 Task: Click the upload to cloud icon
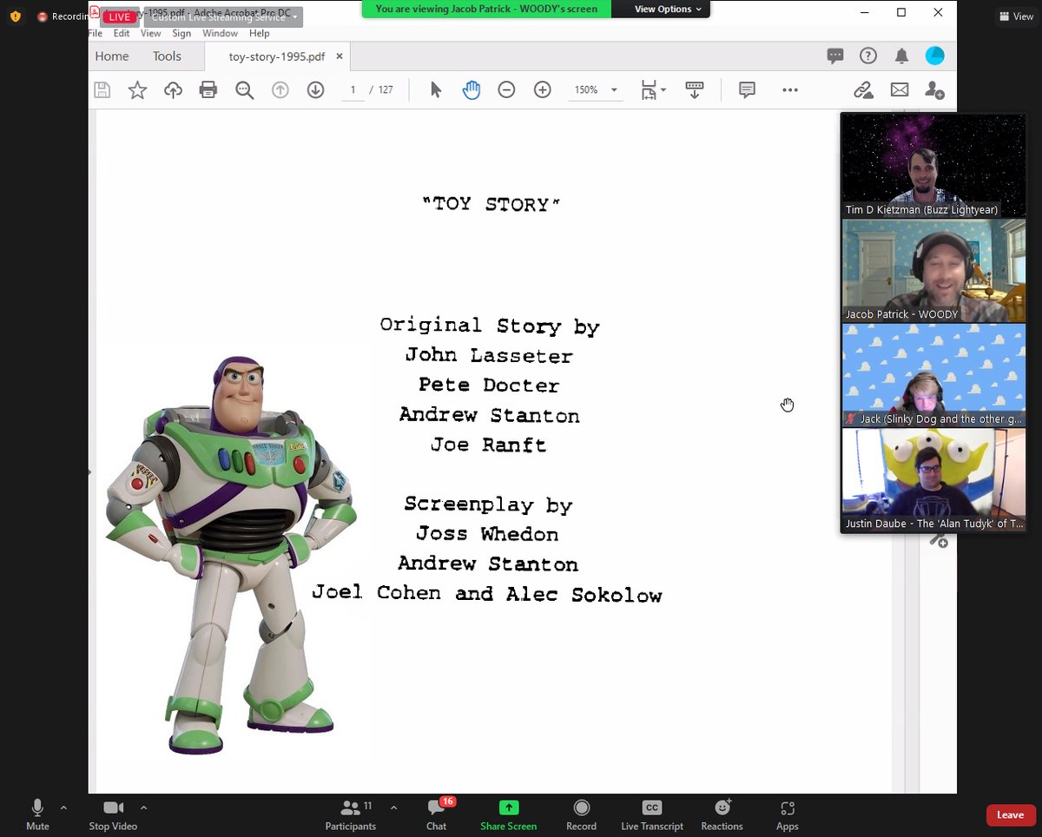click(173, 89)
